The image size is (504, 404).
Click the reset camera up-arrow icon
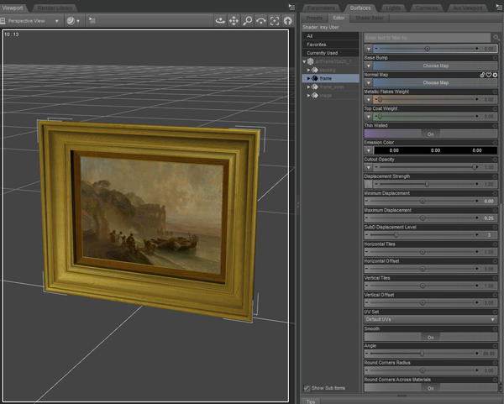(287, 21)
